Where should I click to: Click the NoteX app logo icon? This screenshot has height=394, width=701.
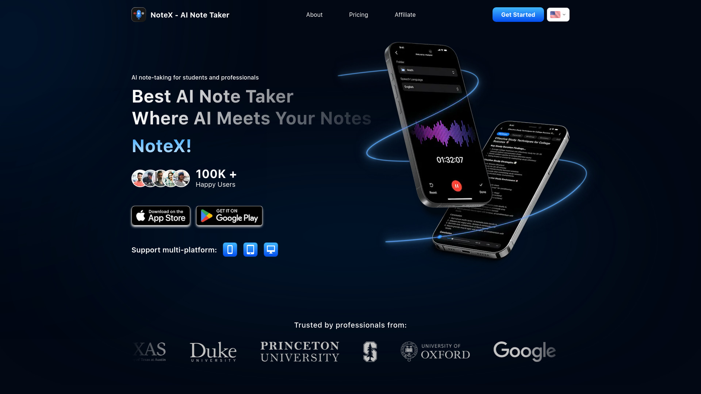[139, 15]
